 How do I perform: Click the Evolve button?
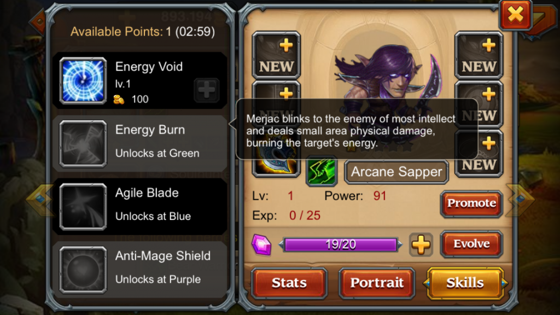click(471, 244)
